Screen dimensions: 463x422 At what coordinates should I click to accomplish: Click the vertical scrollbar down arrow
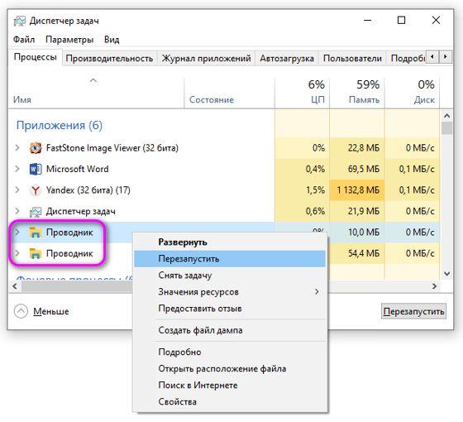click(x=446, y=274)
